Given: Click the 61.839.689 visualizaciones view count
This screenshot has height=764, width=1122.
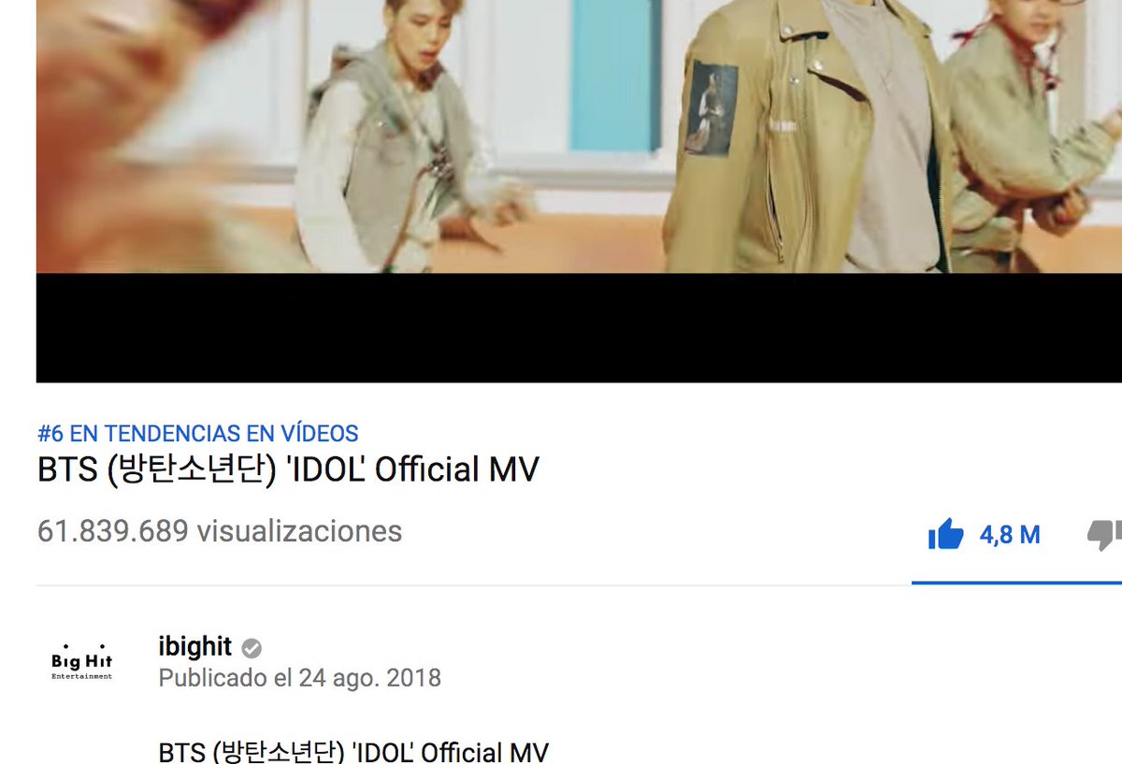Looking at the screenshot, I should coord(220,531).
